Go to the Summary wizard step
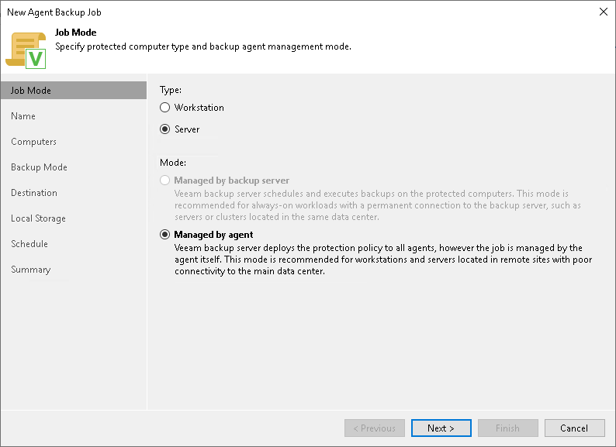The image size is (616, 447). 30,270
